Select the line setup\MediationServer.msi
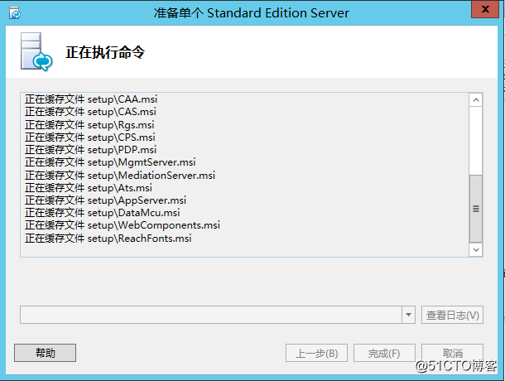 tap(120, 176)
